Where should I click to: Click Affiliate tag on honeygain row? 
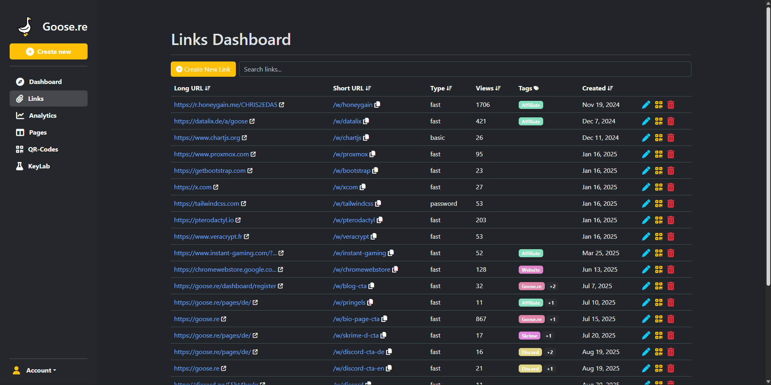(531, 105)
